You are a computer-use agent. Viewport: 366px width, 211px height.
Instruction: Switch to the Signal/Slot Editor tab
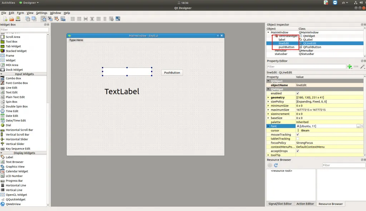280,204
